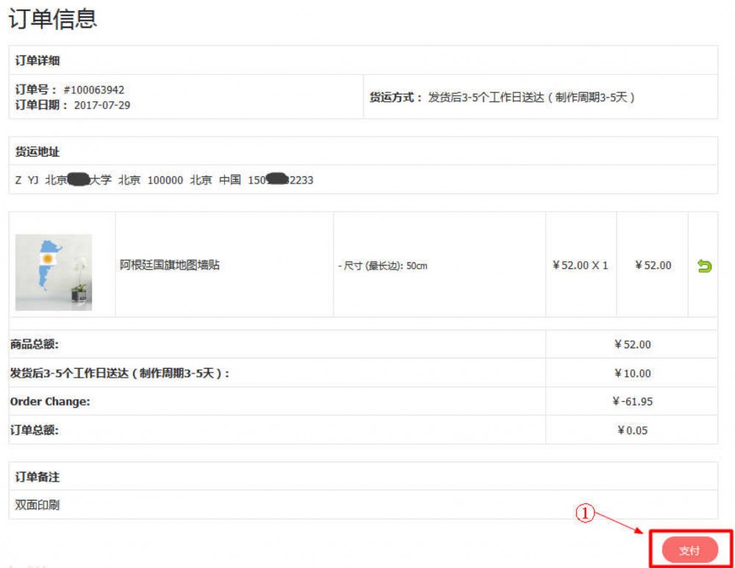Image resolution: width=735 pixels, height=568 pixels.
Task: Select the shipping address line text
Action: [x=164, y=180]
